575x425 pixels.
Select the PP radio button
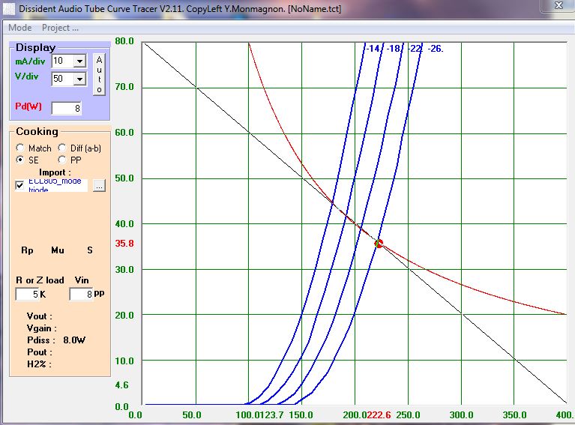62,160
